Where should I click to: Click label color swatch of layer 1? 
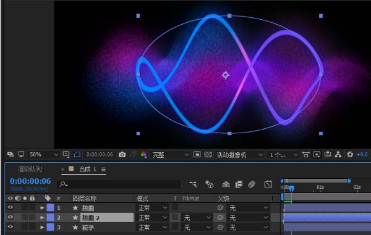(x=51, y=208)
